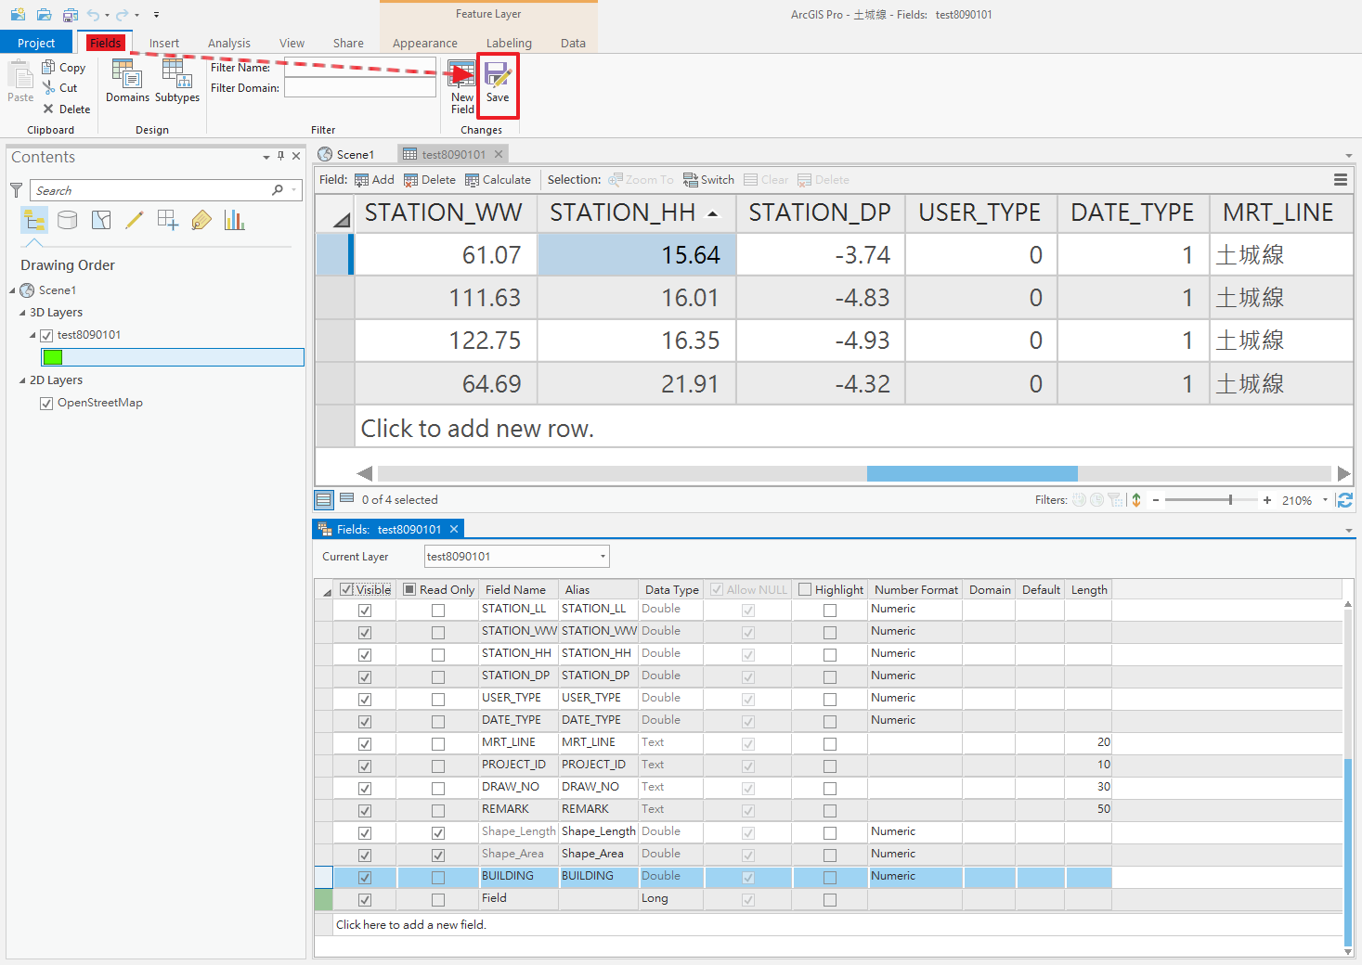The width and height of the screenshot is (1362, 965).
Task: Toggle visibility of OpenStreetMap layer
Action: coord(46,404)
